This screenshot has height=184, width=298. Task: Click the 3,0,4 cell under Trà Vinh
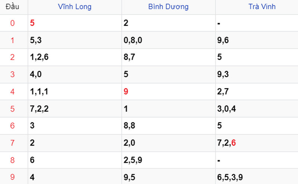click(257, 109)
